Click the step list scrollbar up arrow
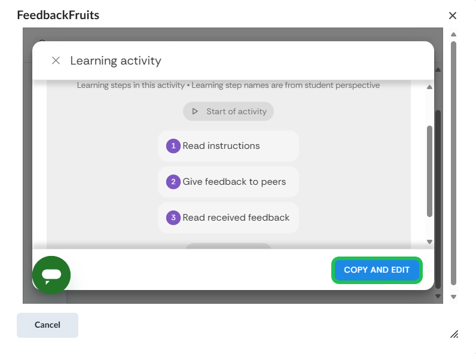 (x=429, y=87)
